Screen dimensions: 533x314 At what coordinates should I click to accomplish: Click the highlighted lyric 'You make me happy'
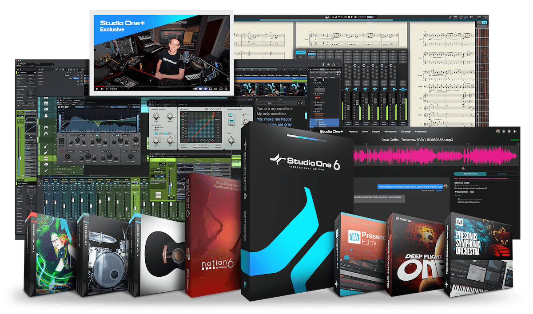click(274, 119)
